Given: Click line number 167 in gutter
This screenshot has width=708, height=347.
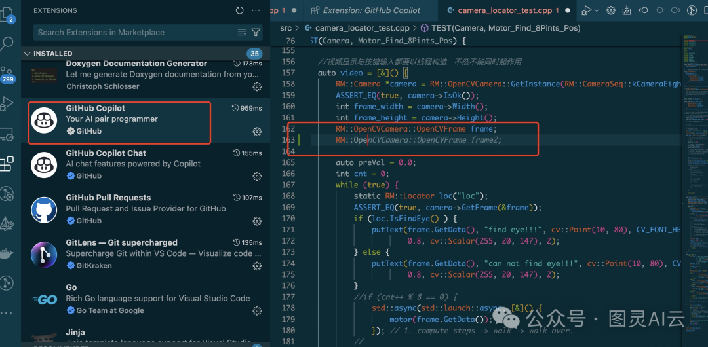Looking at the screenshot, I should [287, 185].
